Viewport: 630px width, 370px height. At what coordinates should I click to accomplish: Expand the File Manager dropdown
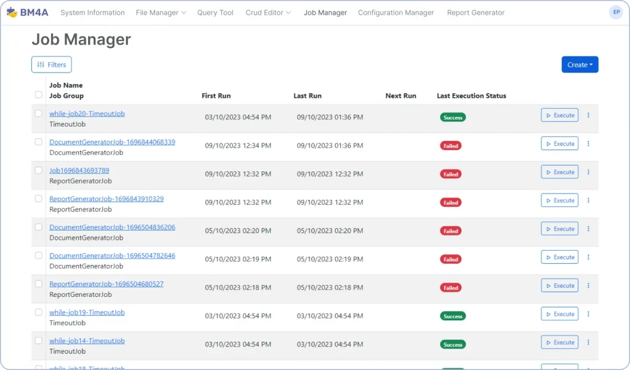(161, 13)
